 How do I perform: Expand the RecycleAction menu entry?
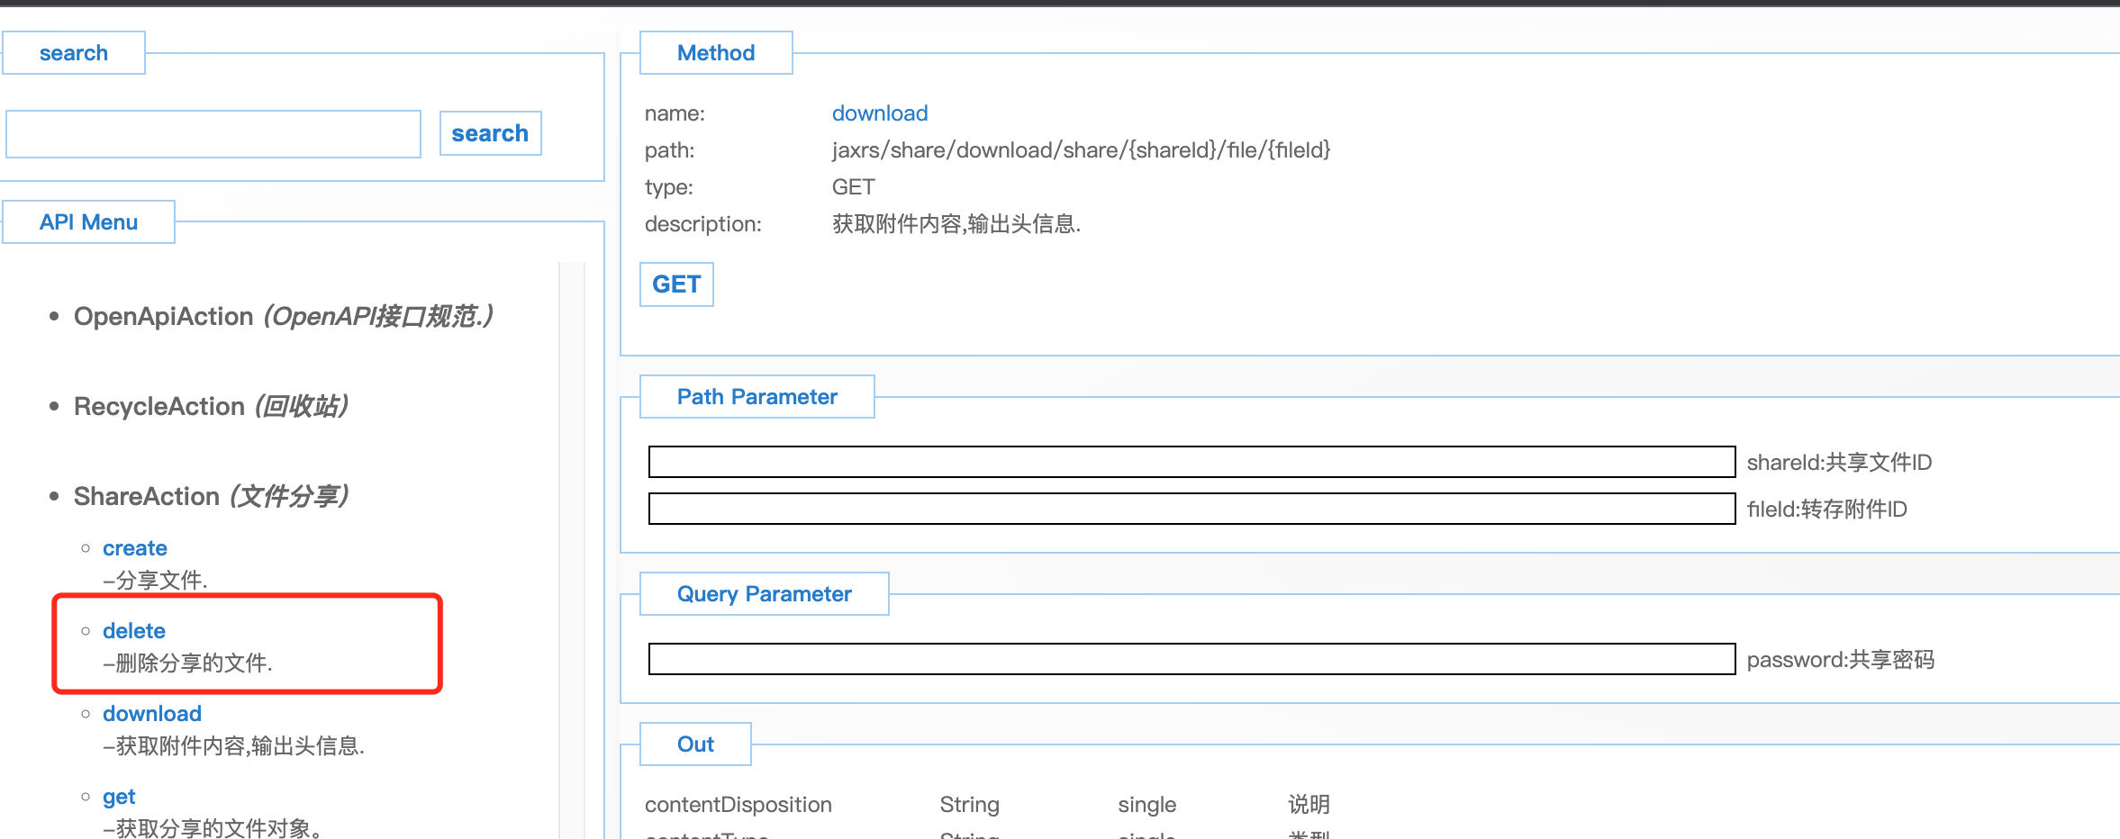click(159, 407)
